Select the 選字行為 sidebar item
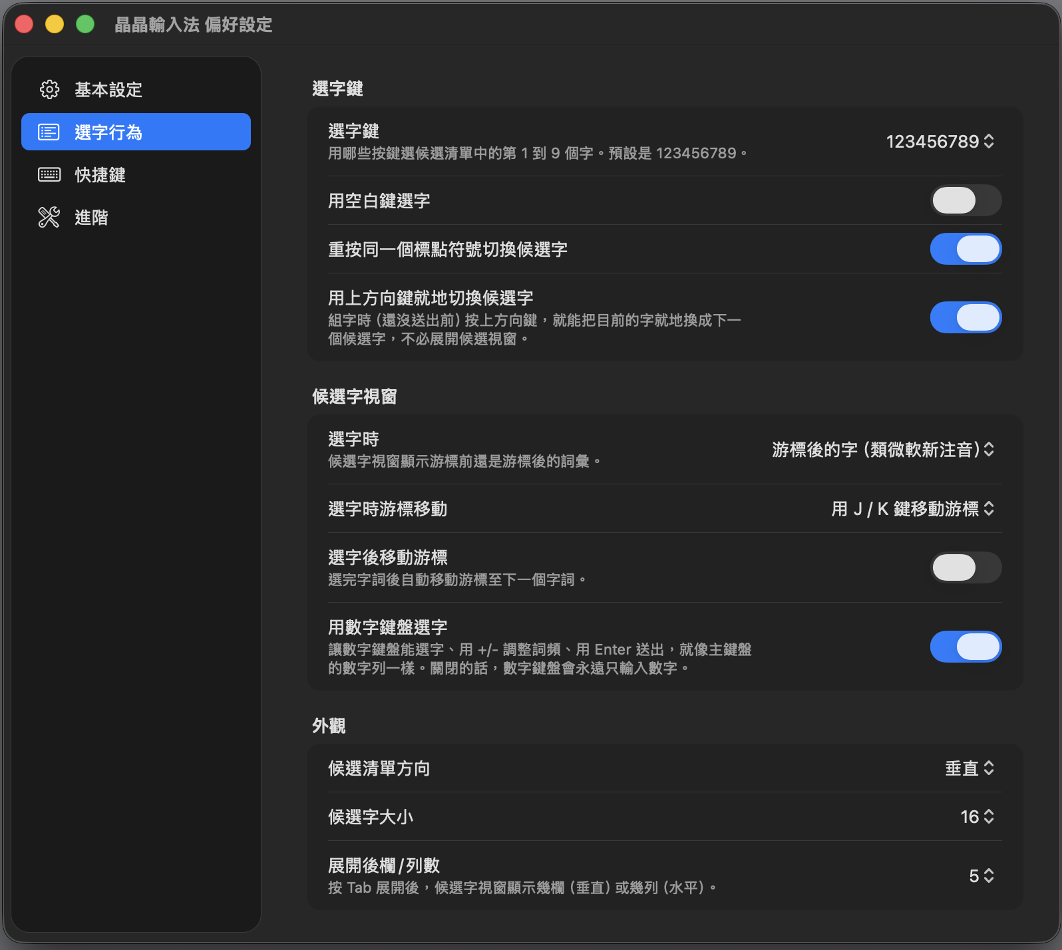 (x=136, y=132)
